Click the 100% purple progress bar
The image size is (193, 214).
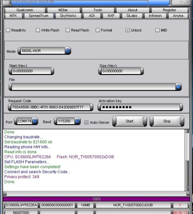point(96,199)
